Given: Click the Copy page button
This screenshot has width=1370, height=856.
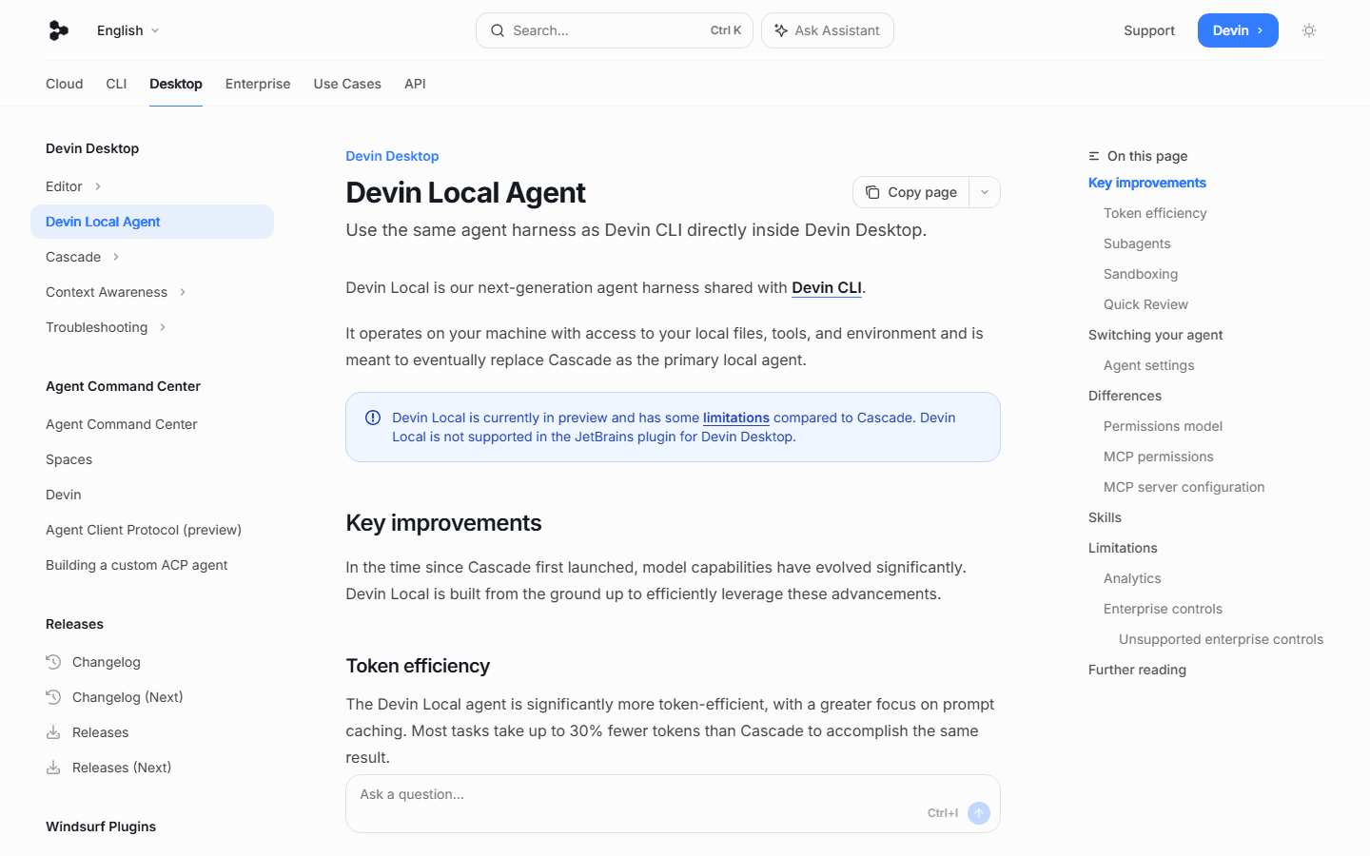Looking at the screenshot, I should 911,192.
